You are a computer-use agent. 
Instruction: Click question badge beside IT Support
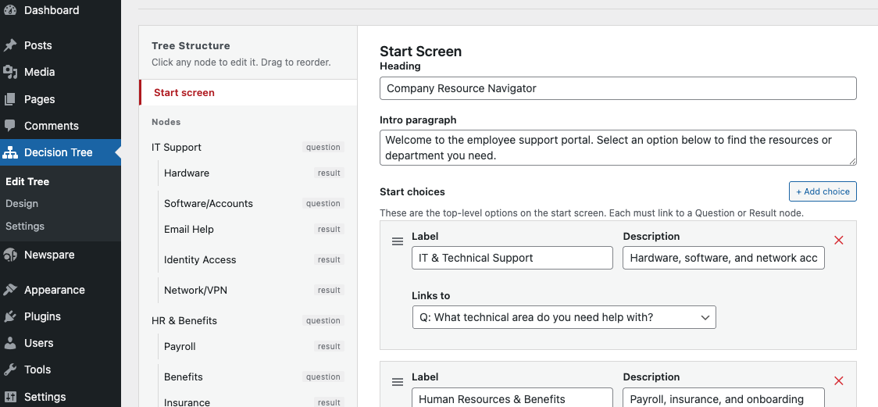click(x=323, y=147)
